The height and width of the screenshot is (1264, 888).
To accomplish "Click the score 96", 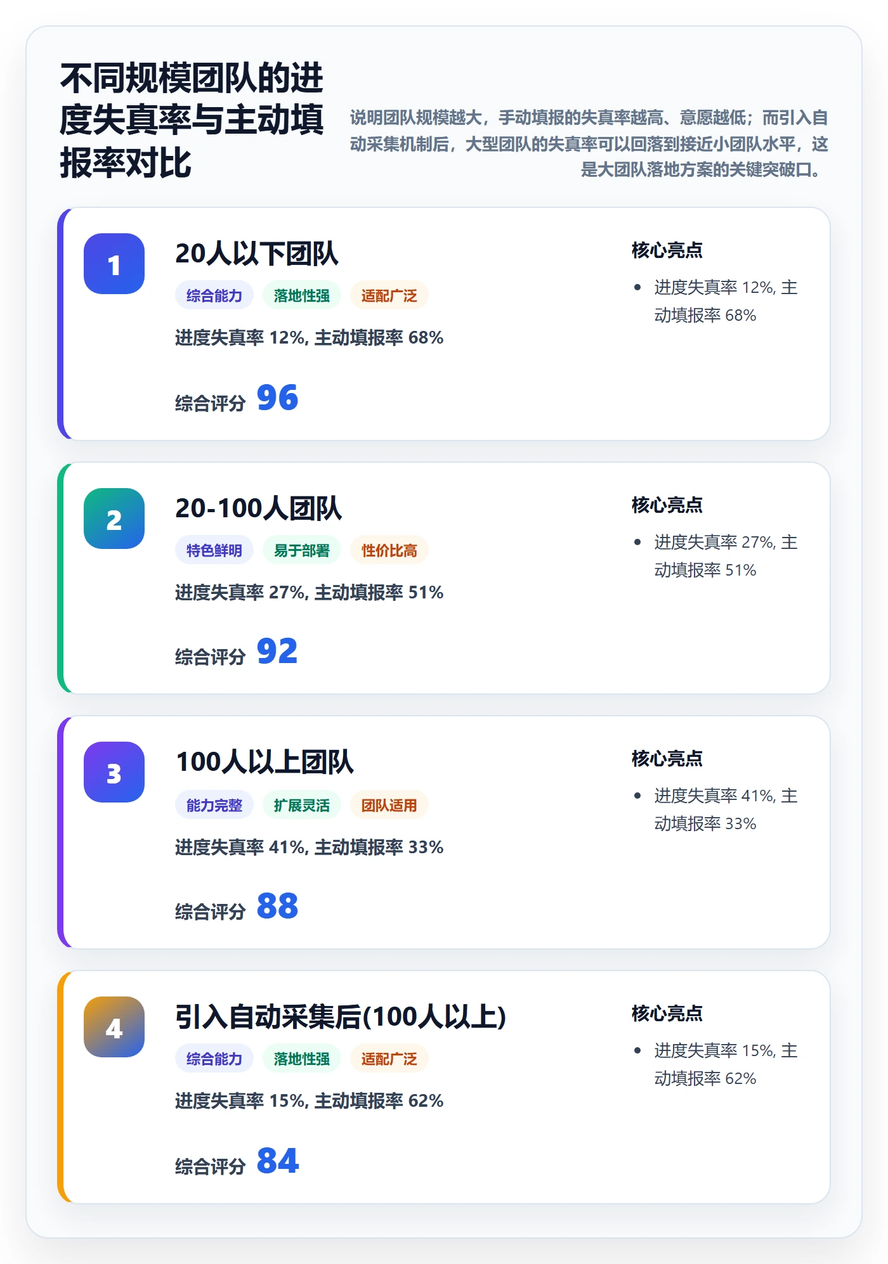I will (277, 398).
